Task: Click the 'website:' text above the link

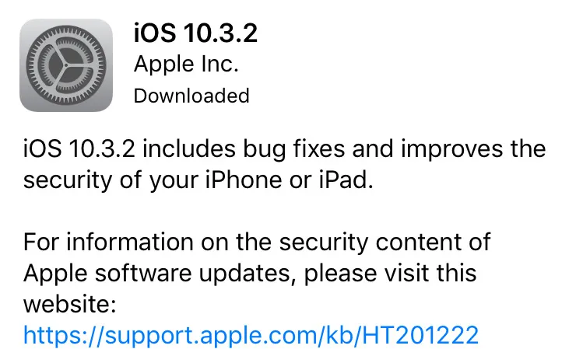Action: 70,304
